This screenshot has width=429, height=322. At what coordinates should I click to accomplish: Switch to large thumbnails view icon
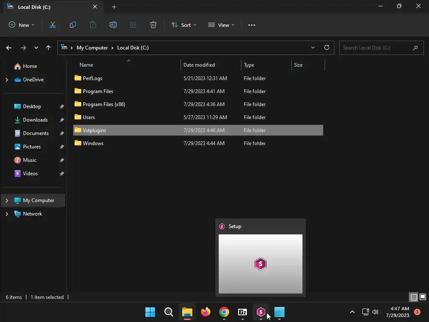423,297
